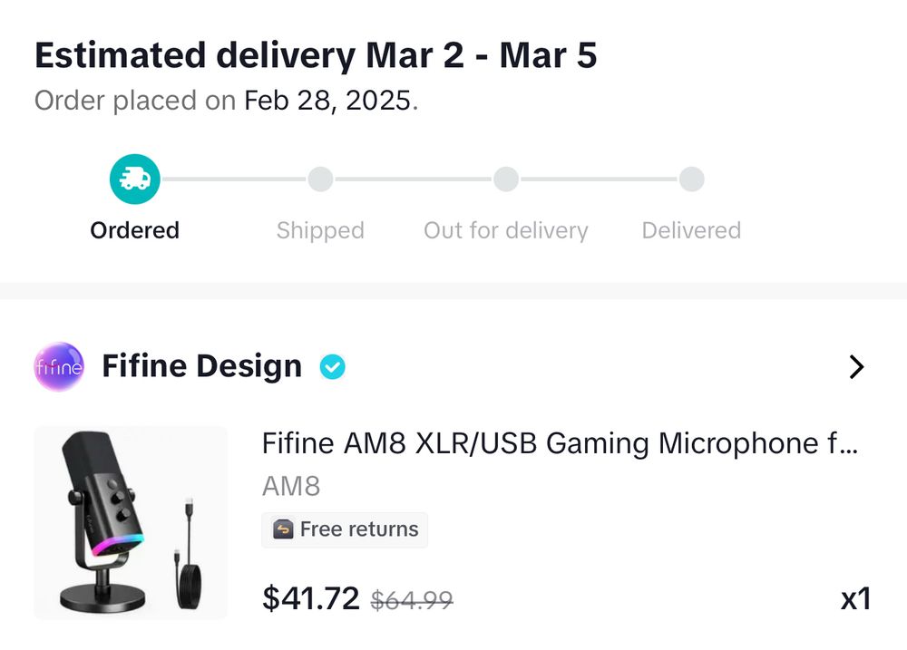Open the Fifine AM8 XLR/USB Microphone title

(559, 443)
